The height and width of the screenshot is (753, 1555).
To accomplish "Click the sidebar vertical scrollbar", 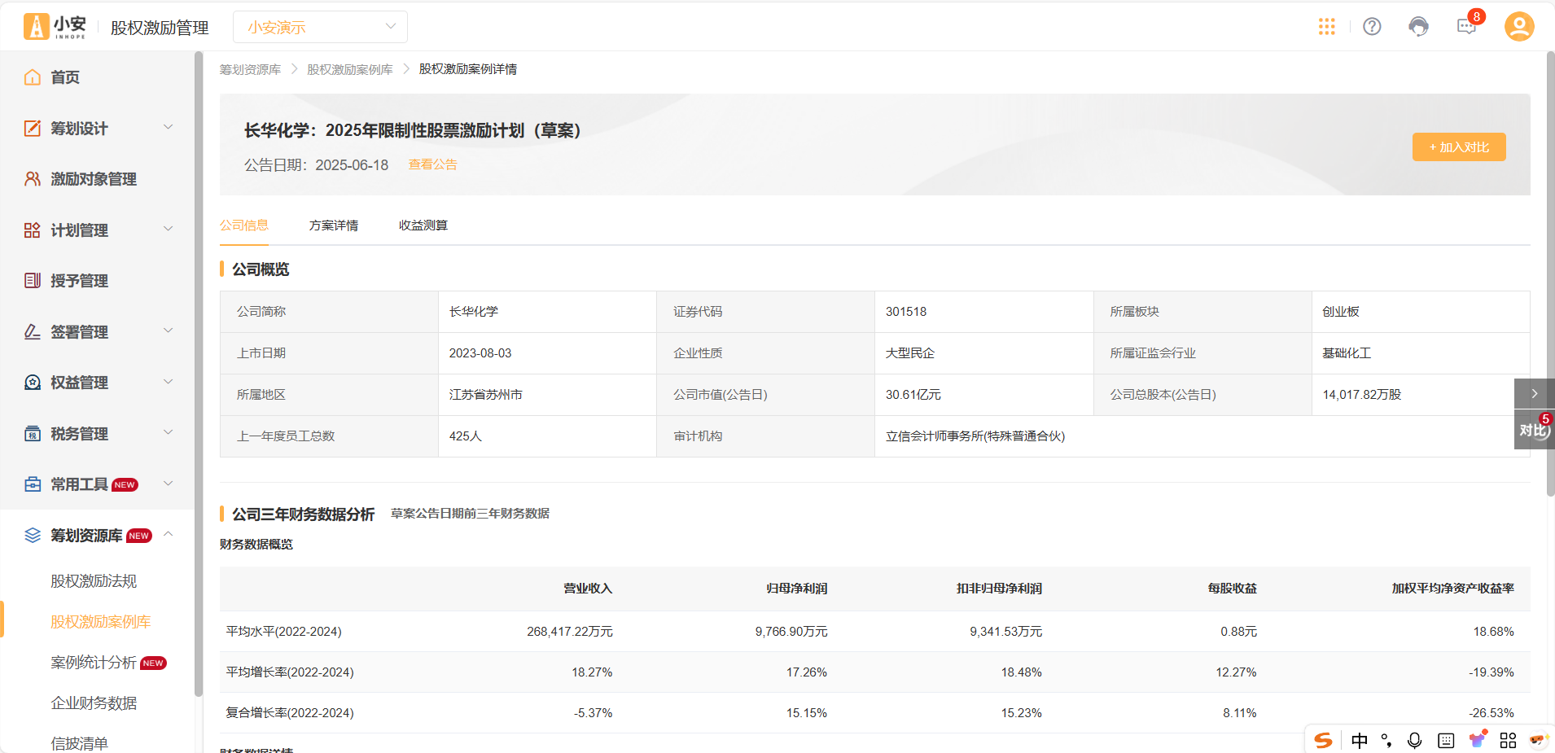I will pyautogui.click(x=199, y=374).
